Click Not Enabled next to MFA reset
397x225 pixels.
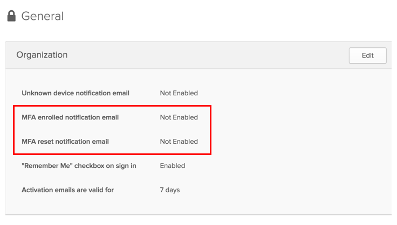pyautogui.click(x=179, y=142)
